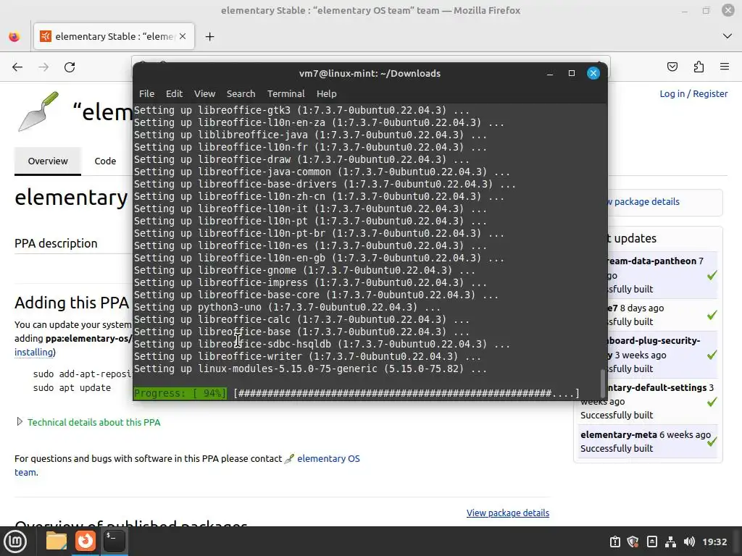Click the Launchpad trowel logo icon
Image resolution: width=742 pixels, height=556 pixels.
point(38,111)
